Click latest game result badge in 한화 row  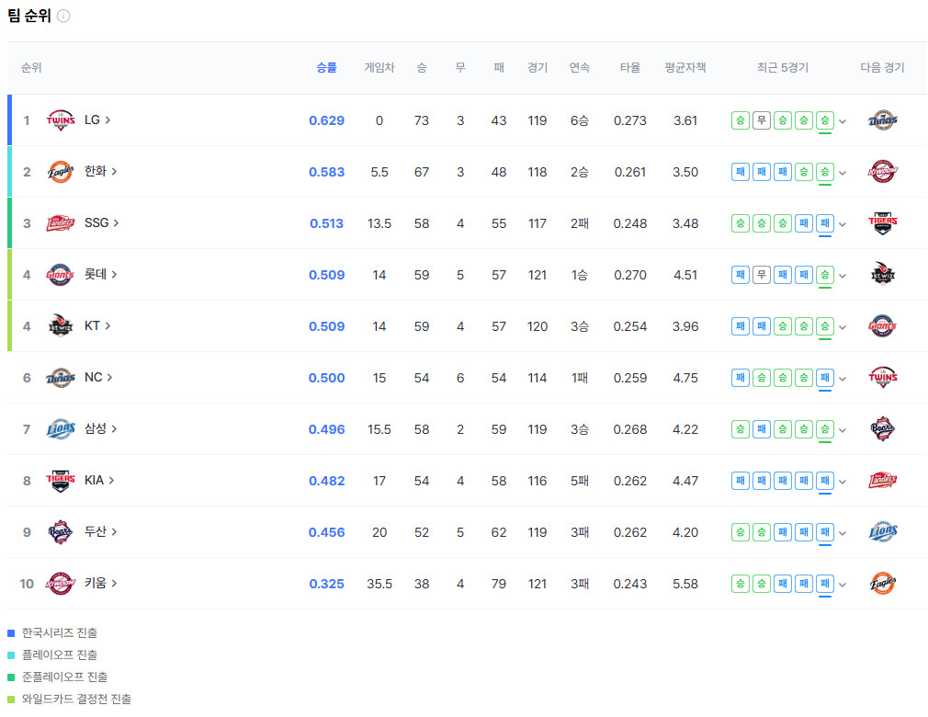825,172
